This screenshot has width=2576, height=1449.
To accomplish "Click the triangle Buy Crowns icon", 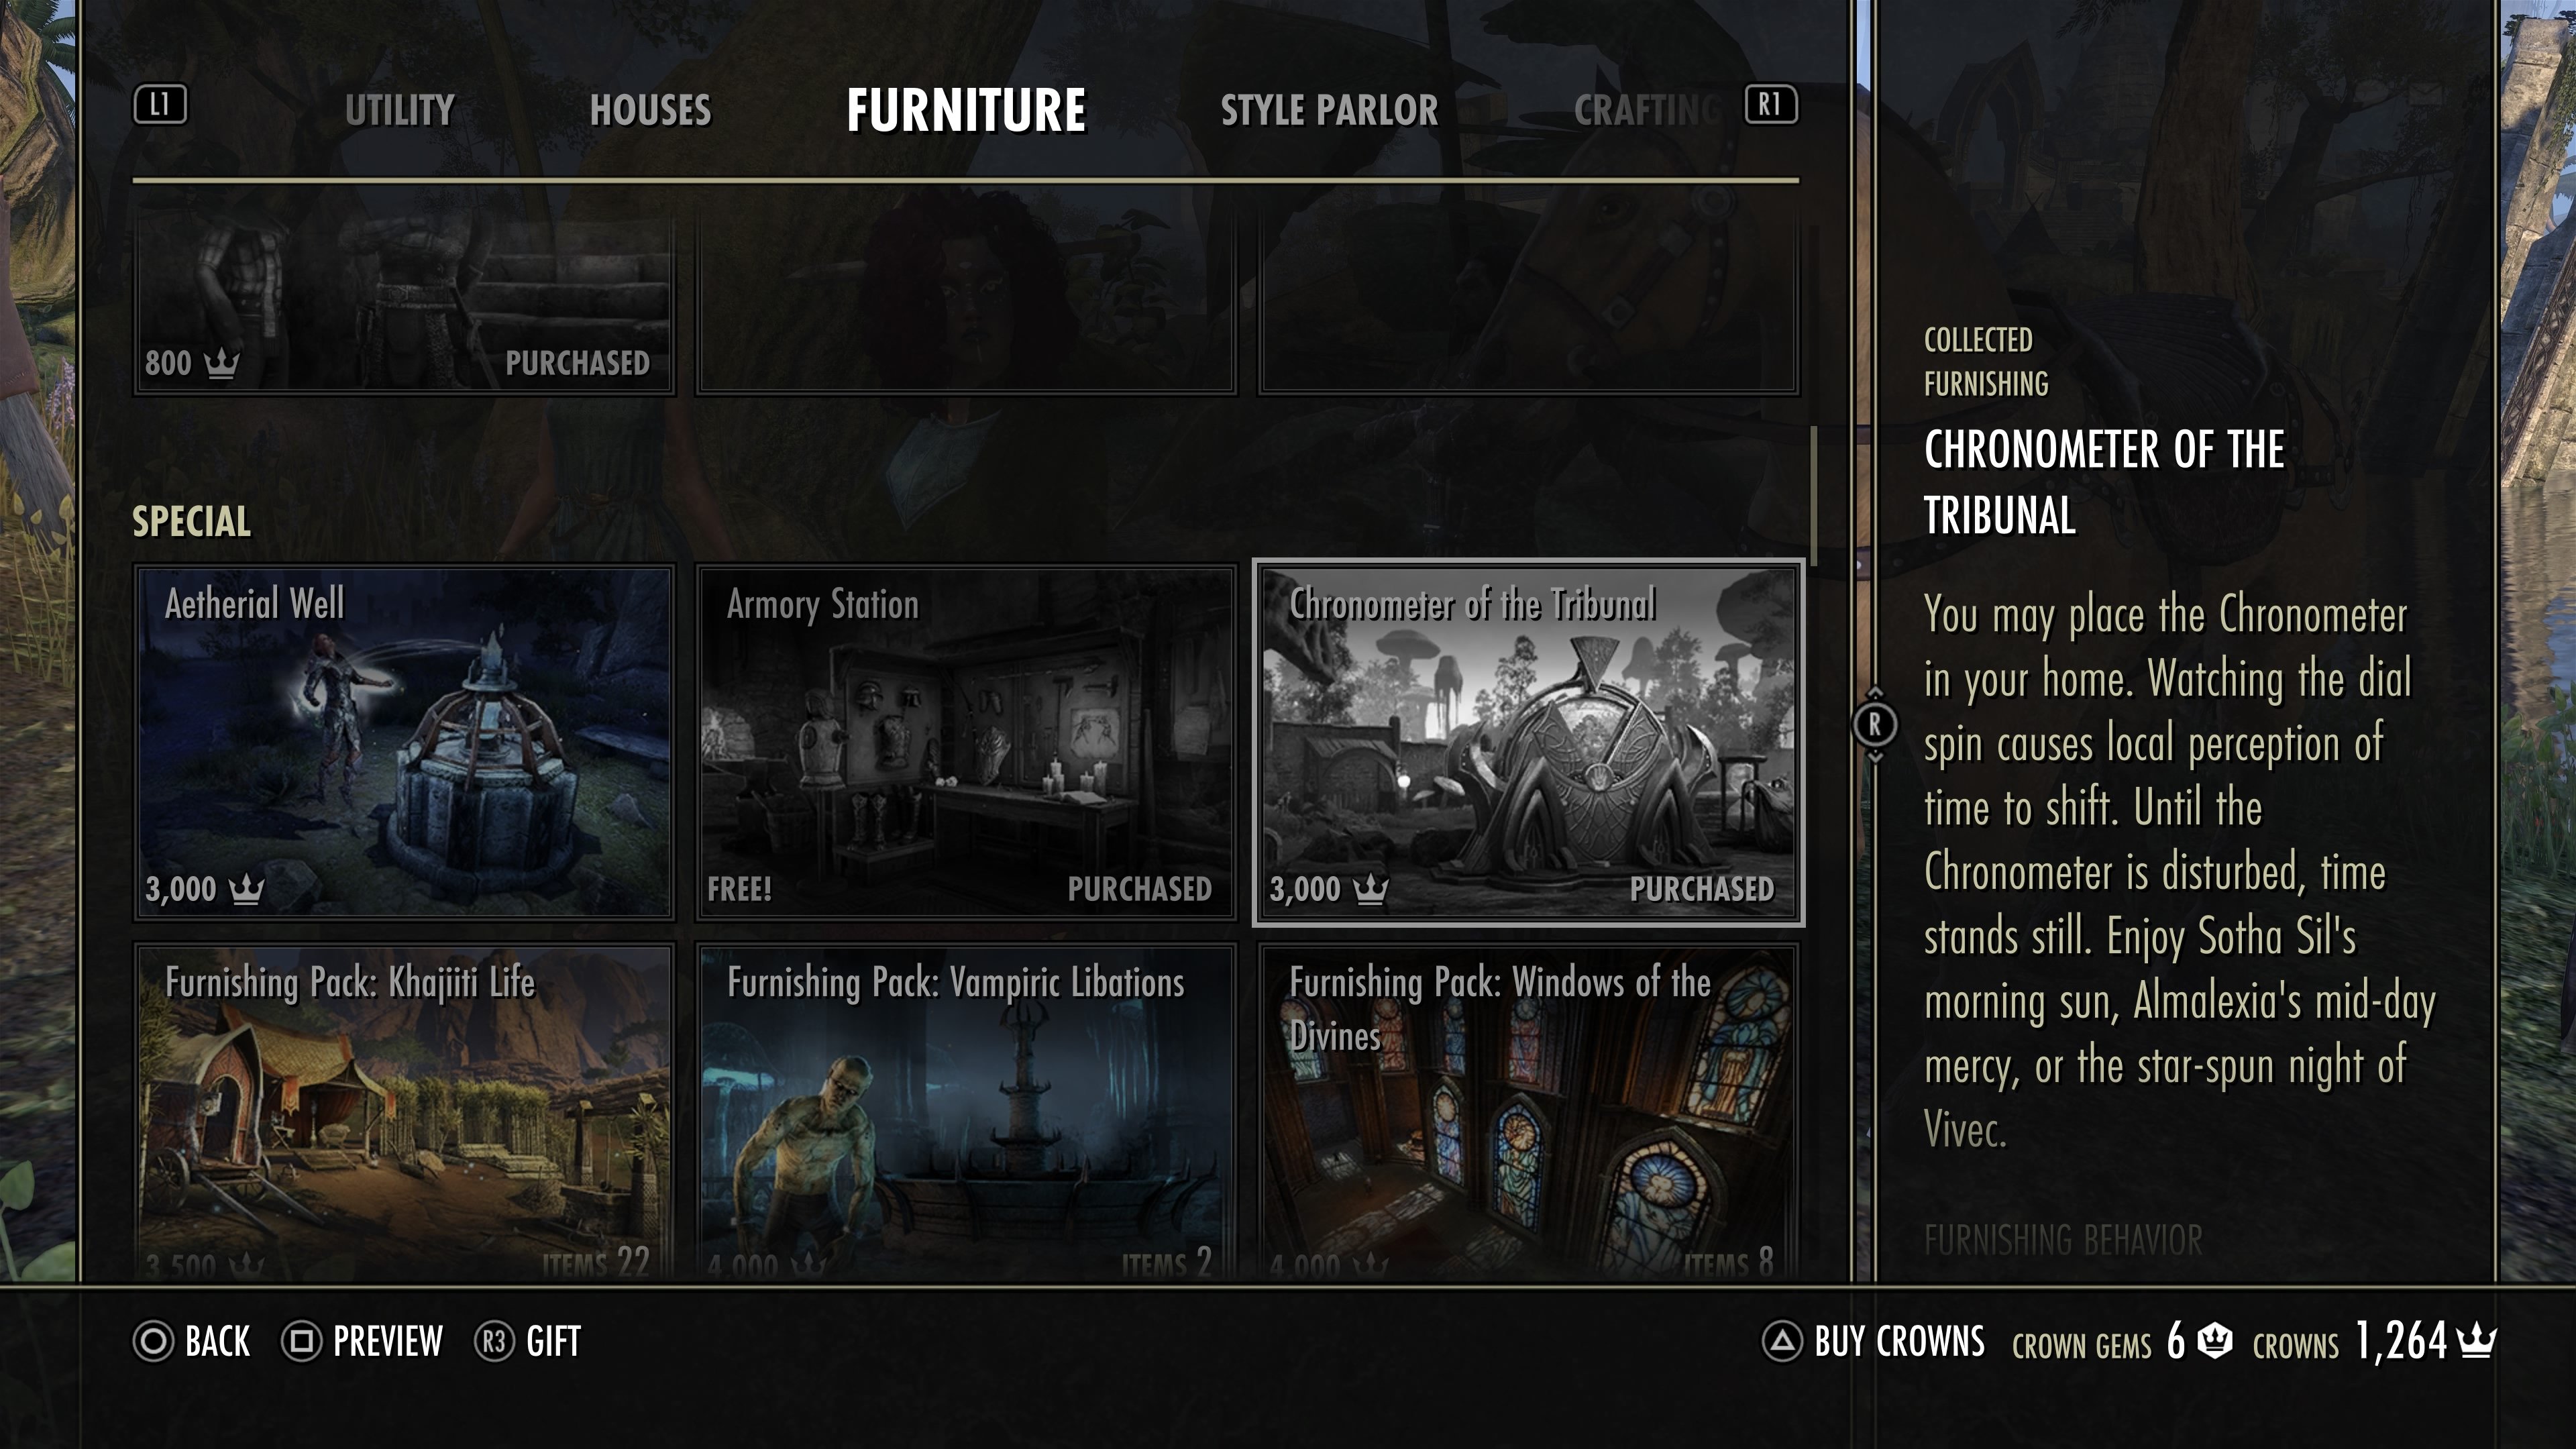I will [1782, 1341].
